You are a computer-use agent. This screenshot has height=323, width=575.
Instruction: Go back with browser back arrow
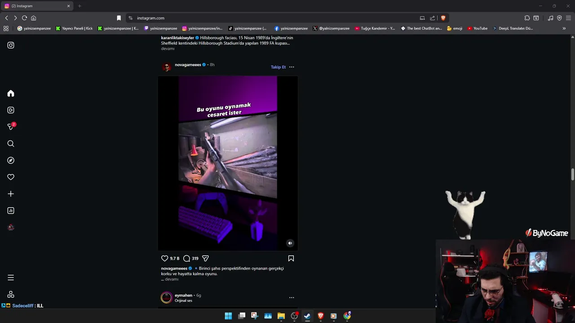click(x=6, y=18)
